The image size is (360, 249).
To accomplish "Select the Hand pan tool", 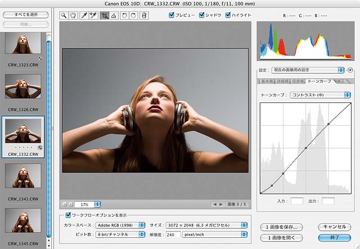I will pos(73,15).
